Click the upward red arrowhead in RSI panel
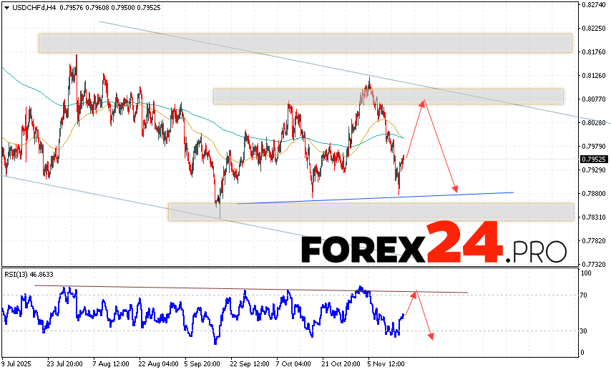 coord(414,293)
